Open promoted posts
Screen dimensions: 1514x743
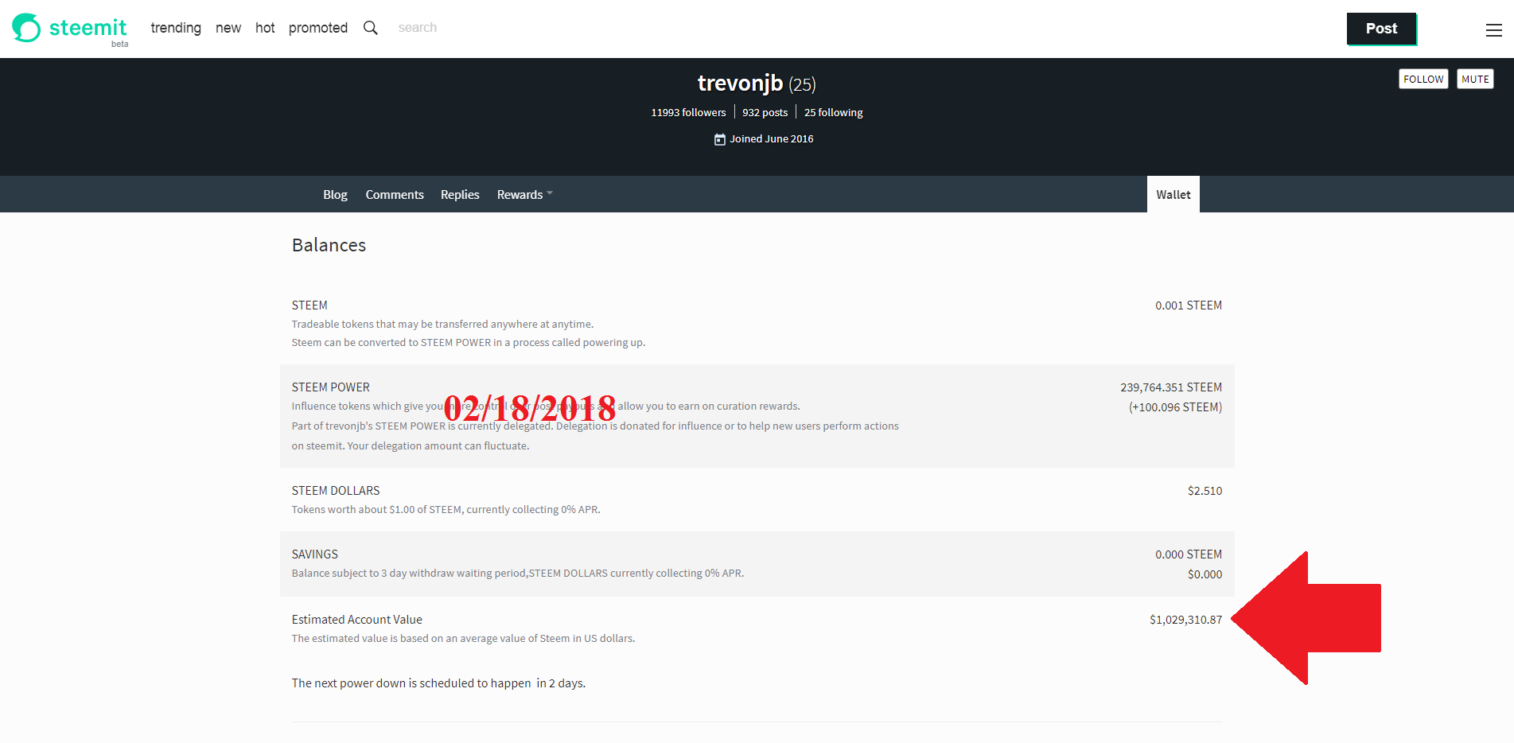coord(318,28)
